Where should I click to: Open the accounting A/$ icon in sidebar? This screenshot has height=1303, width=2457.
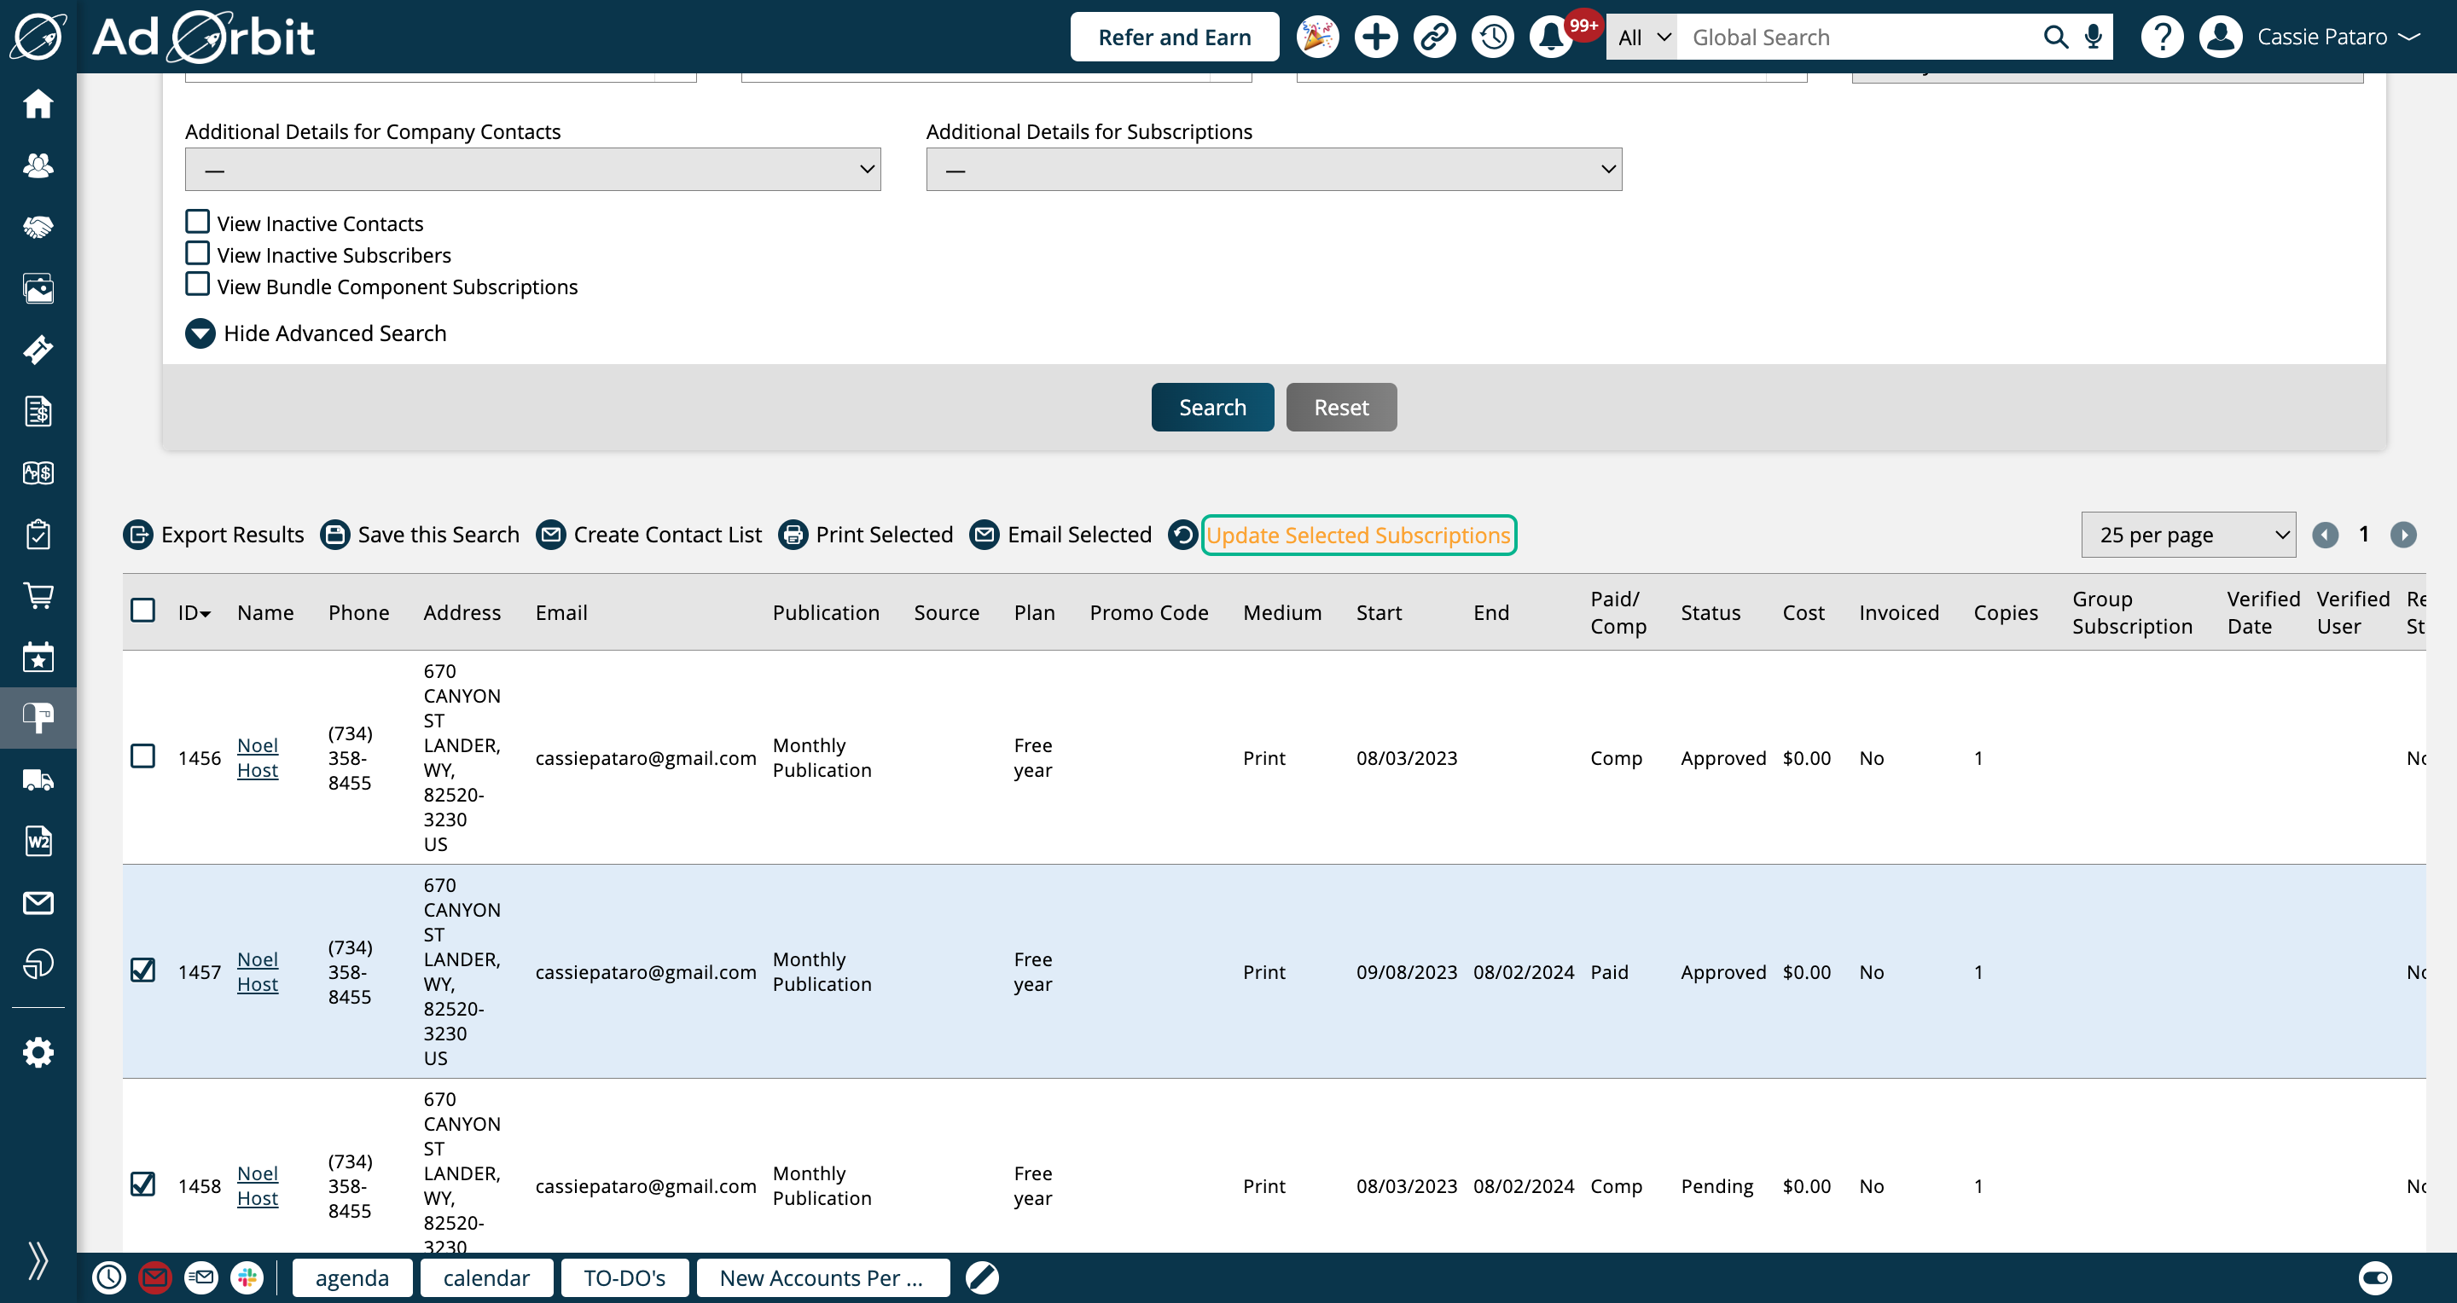pyautogui.click(x=38, y=472)
